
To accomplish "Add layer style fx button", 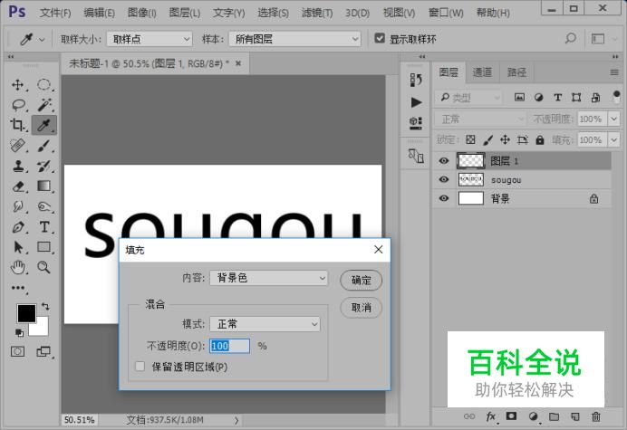I will (x=491, y=416).
